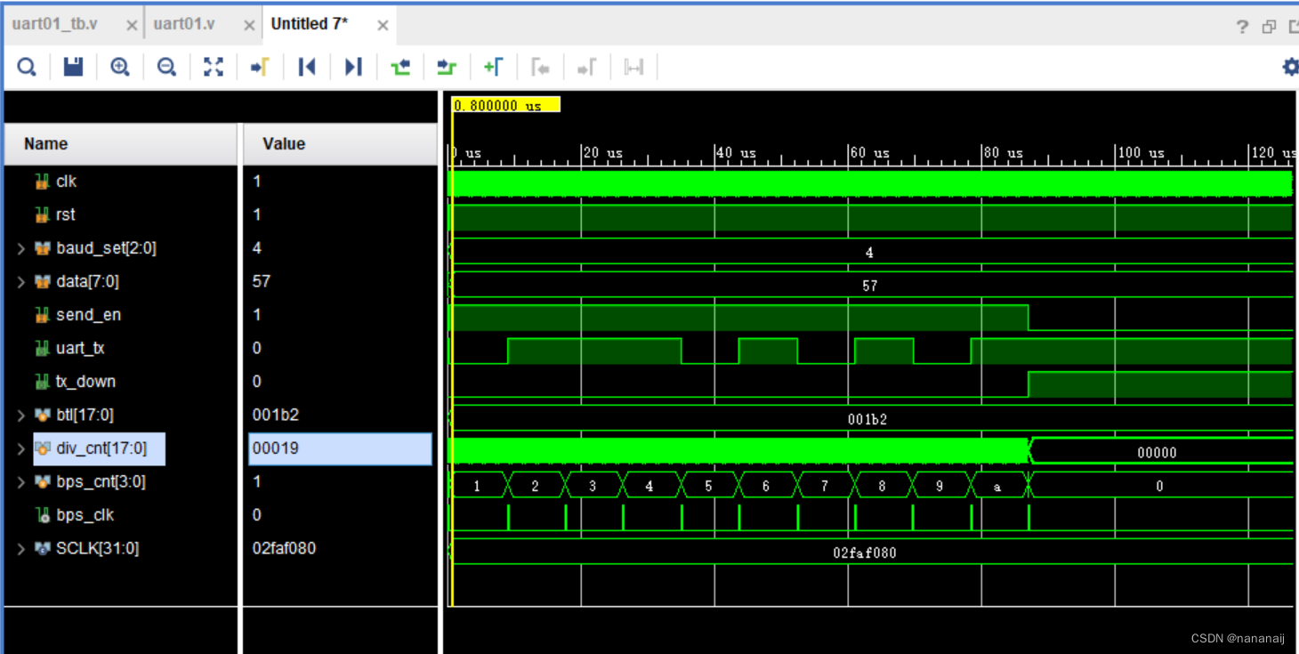Select the uart_tx signal

tap(80, 349)
